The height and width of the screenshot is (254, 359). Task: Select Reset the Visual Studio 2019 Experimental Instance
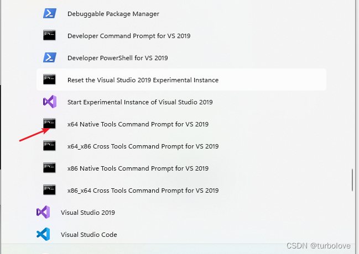point(181,80)
